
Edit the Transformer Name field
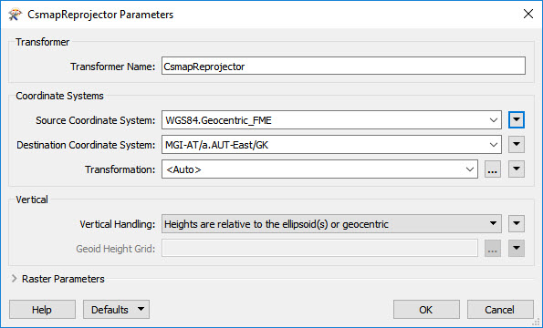coord(343,66)
